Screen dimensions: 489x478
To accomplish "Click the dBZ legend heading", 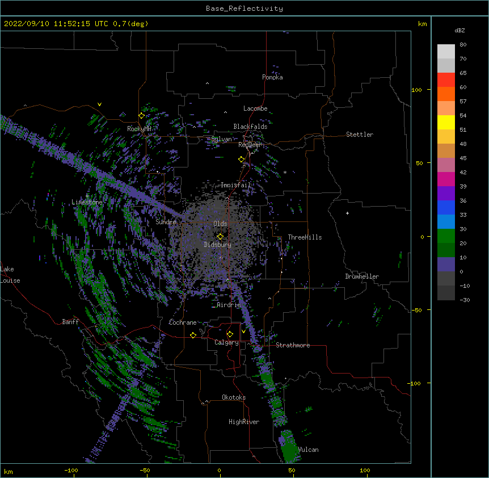I will [x=460, y=30].
